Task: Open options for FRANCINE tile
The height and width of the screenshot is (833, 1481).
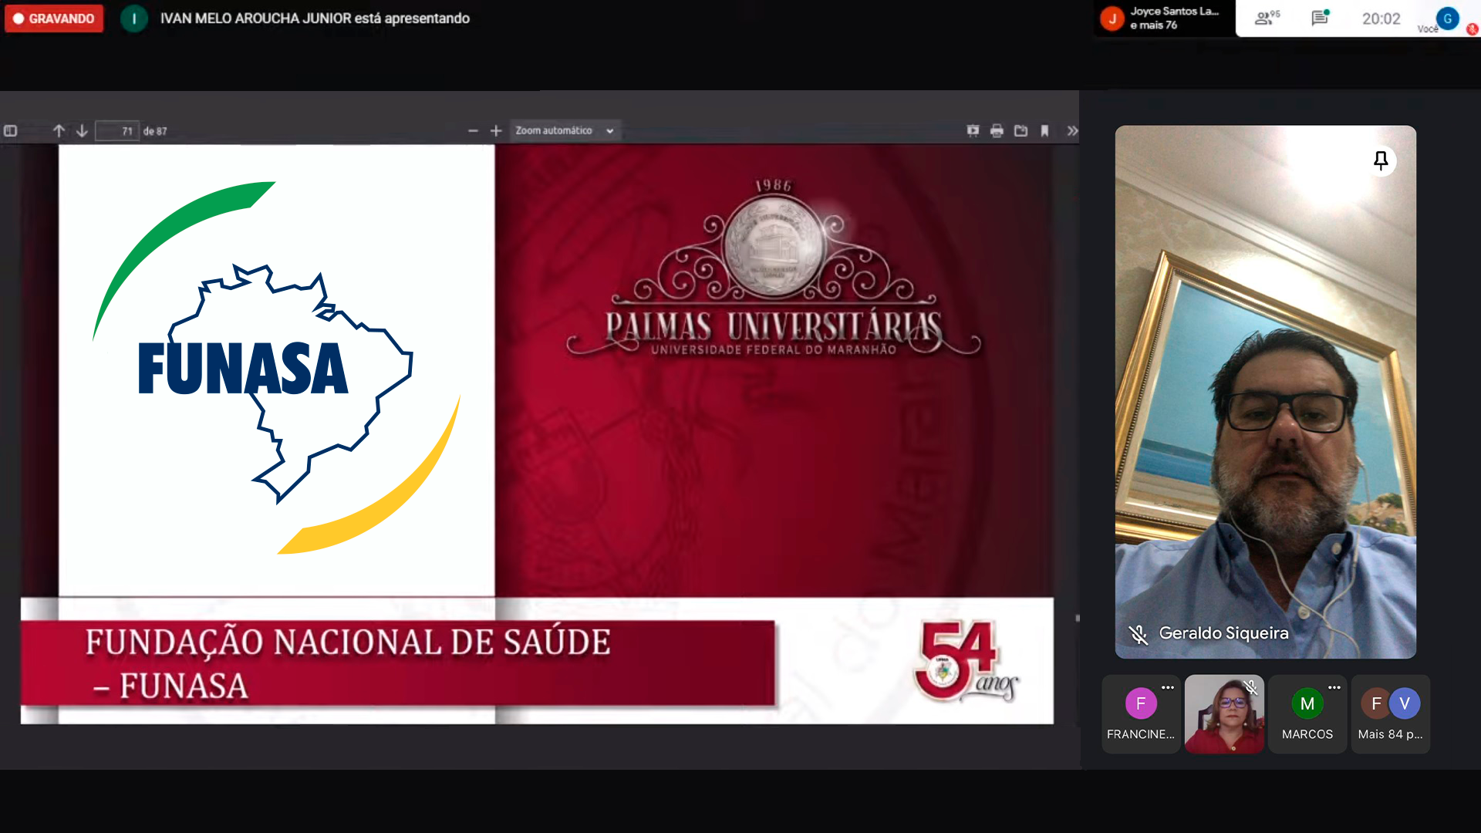Action: 1167,687
